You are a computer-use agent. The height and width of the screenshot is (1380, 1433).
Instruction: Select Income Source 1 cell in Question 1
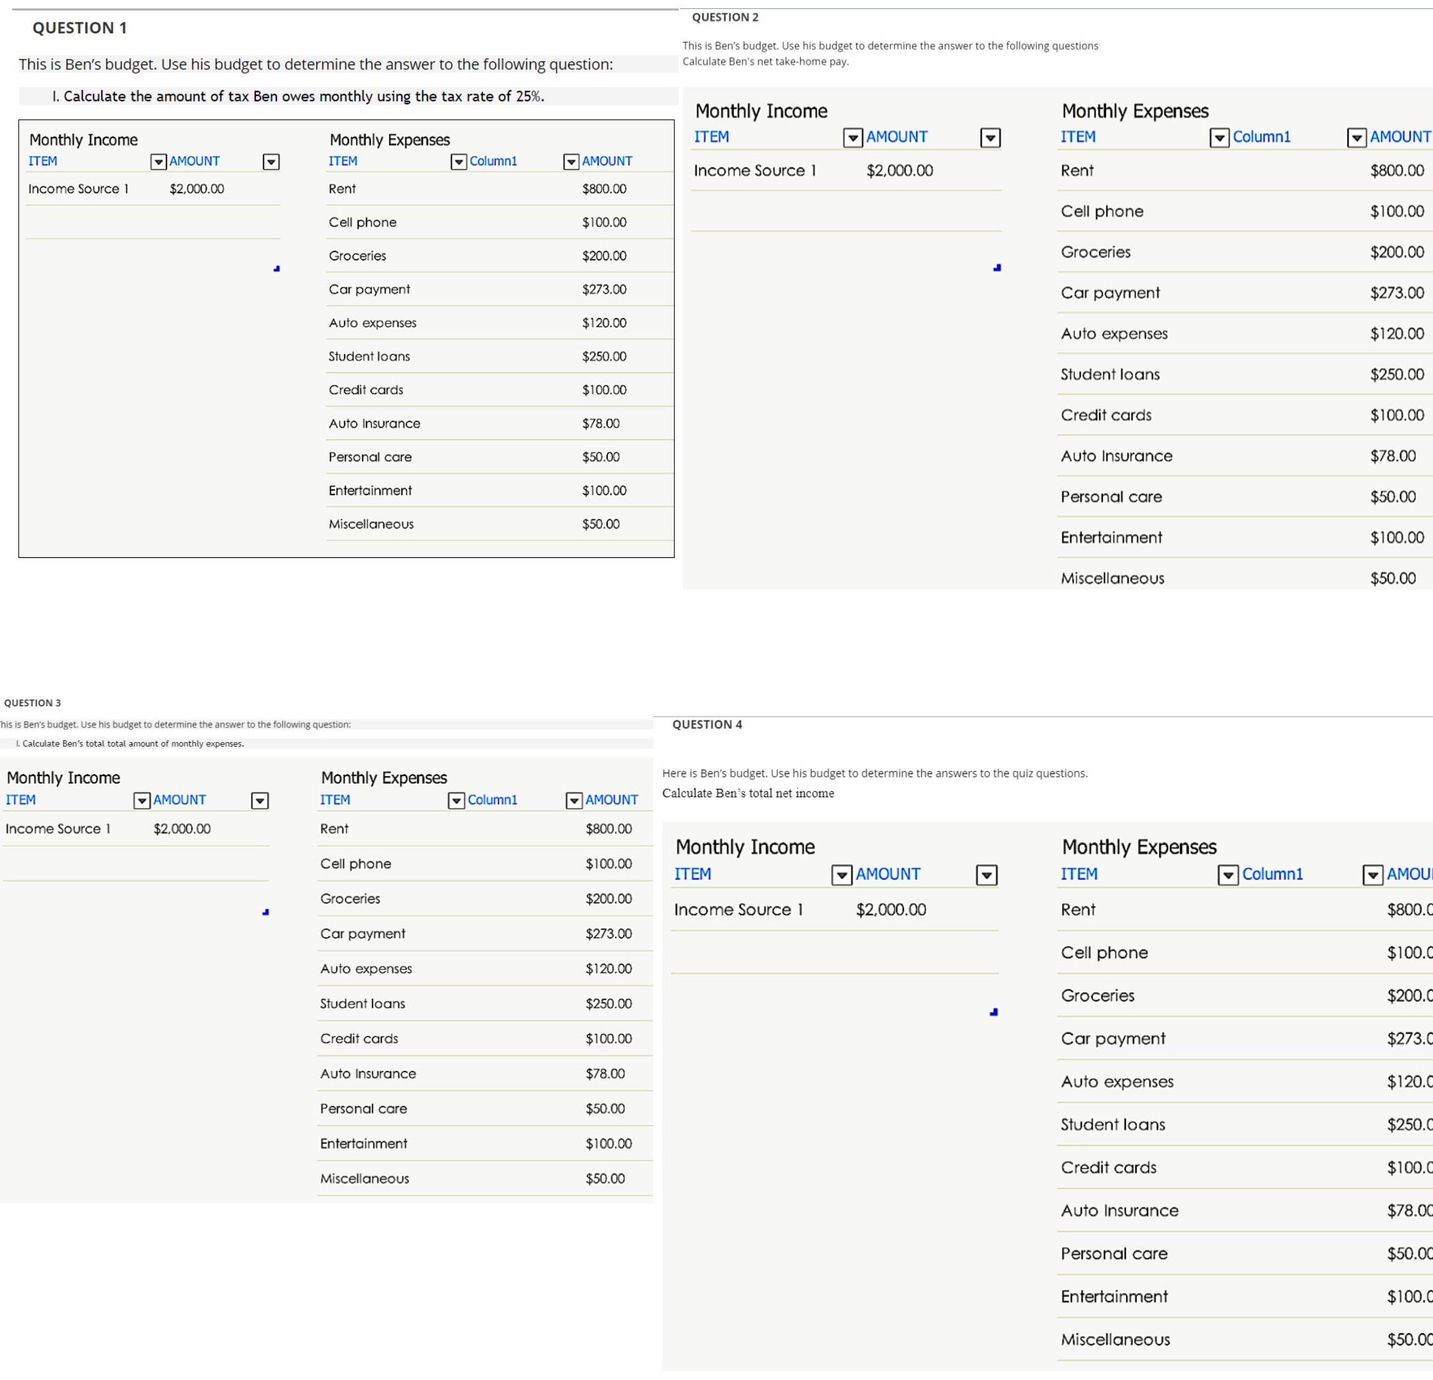78,189
